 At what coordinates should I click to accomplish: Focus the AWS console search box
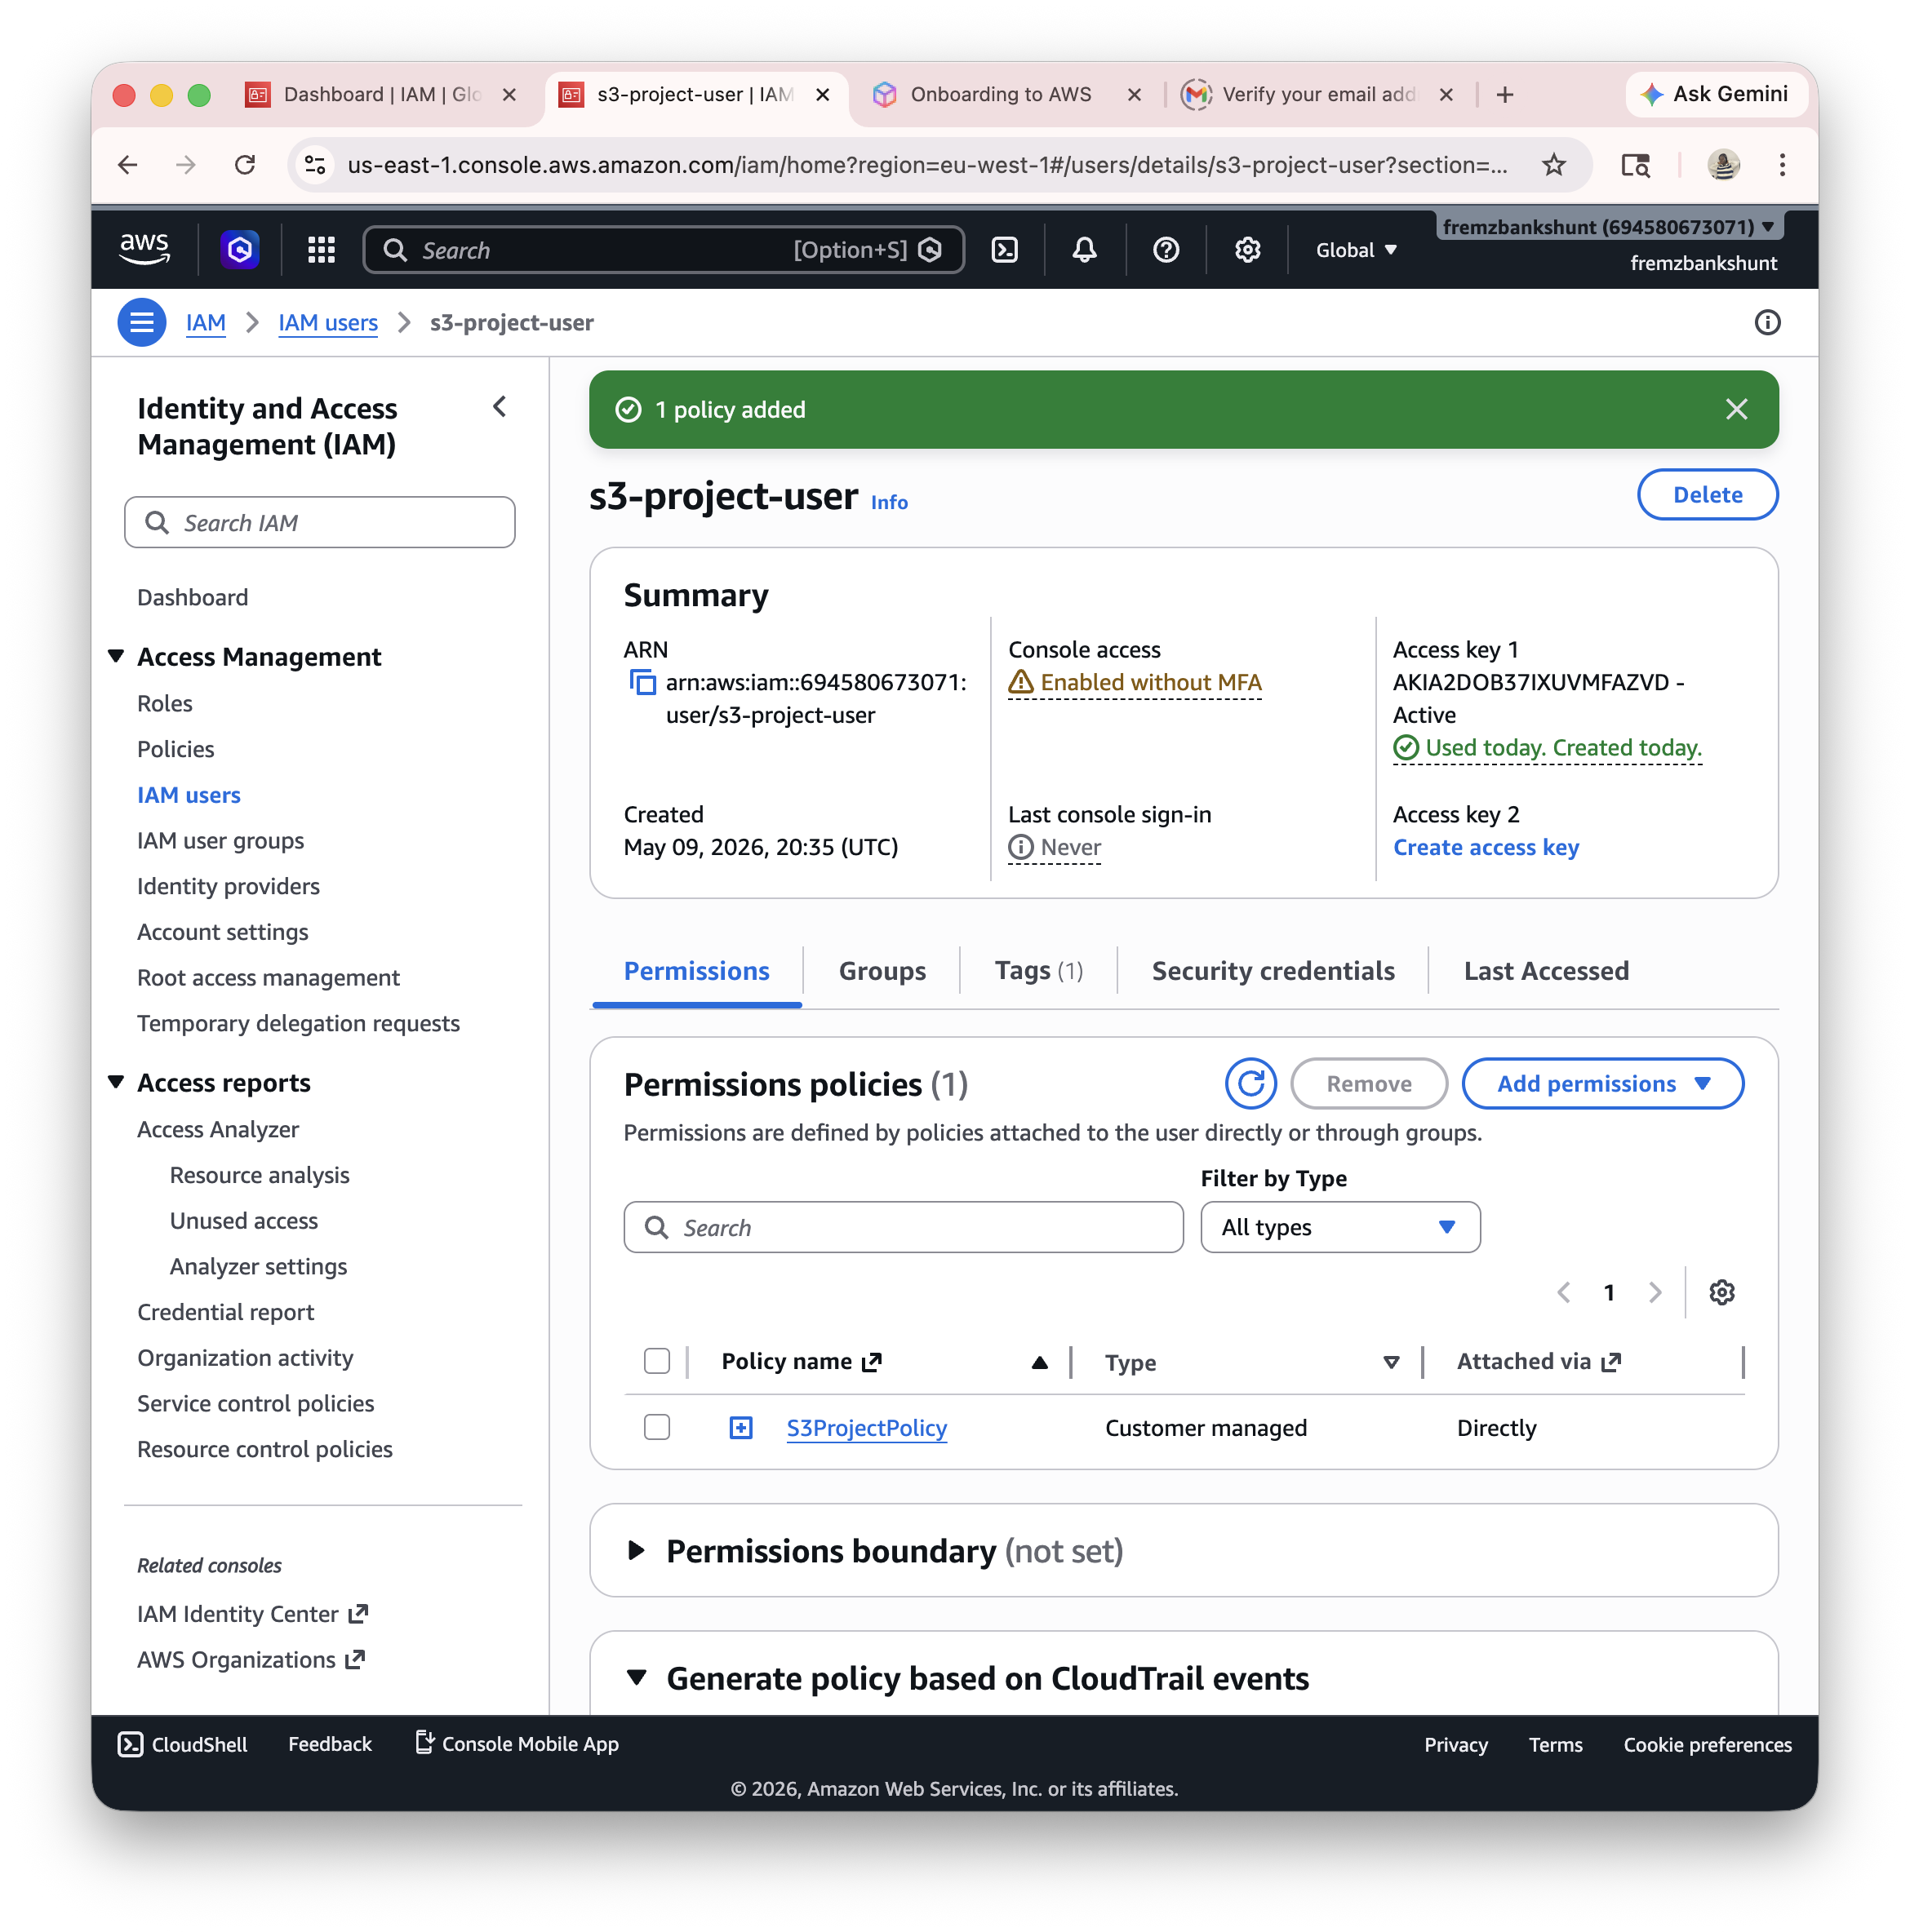click(x=664, y=249)
